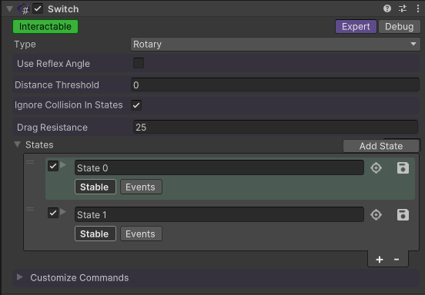Click the Drag Resistance value field
The width and height of the screenshot is (425, 295).
point(276,127)
